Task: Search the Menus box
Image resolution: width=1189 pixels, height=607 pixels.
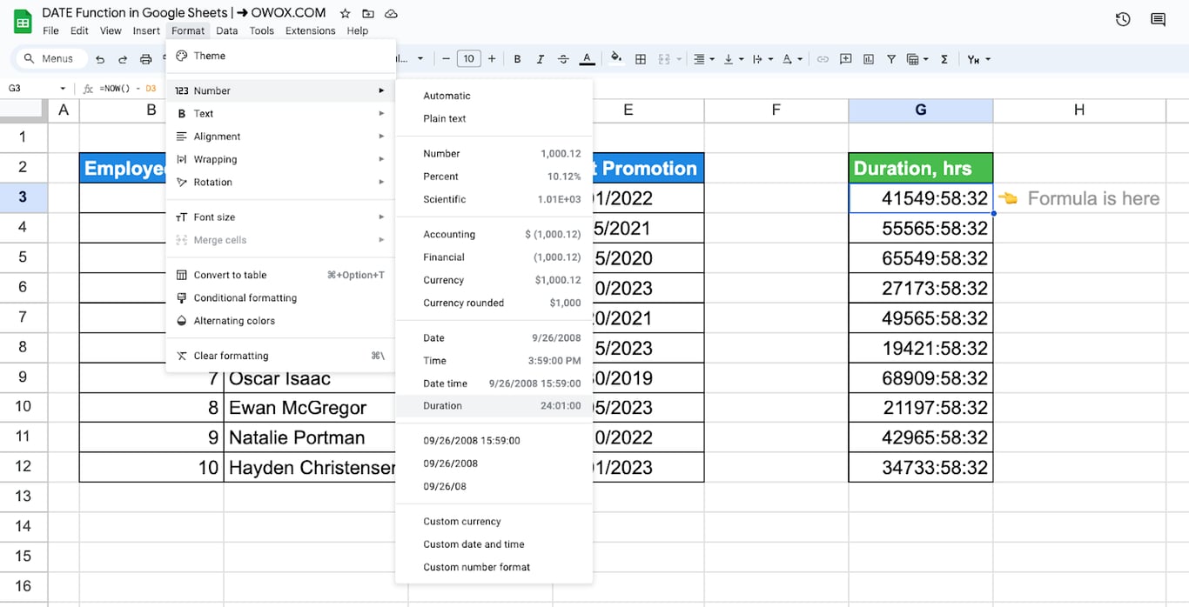Action: [x=50, y=58]
